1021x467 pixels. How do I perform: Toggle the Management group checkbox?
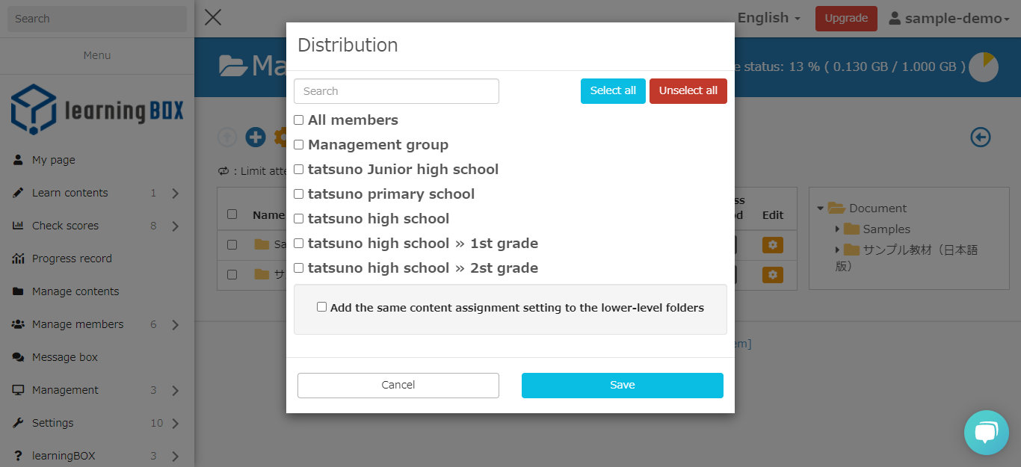point(299,145)
